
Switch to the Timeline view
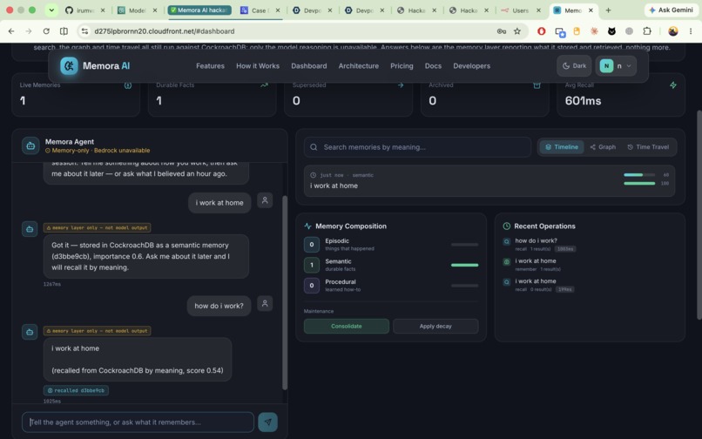562,147
